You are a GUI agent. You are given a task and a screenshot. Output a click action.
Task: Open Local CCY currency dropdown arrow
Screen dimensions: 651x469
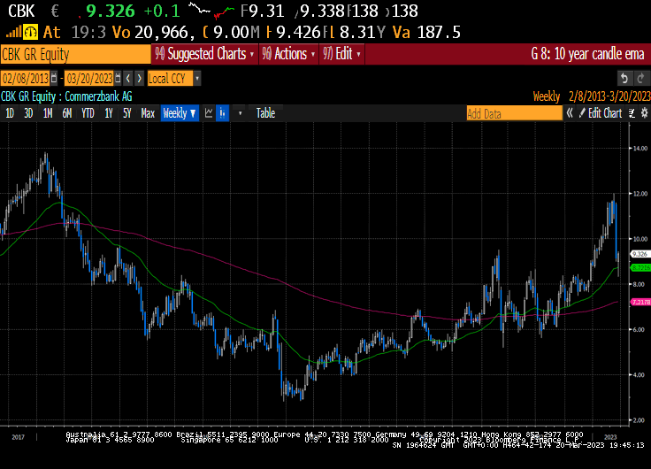tap(197, 78)
